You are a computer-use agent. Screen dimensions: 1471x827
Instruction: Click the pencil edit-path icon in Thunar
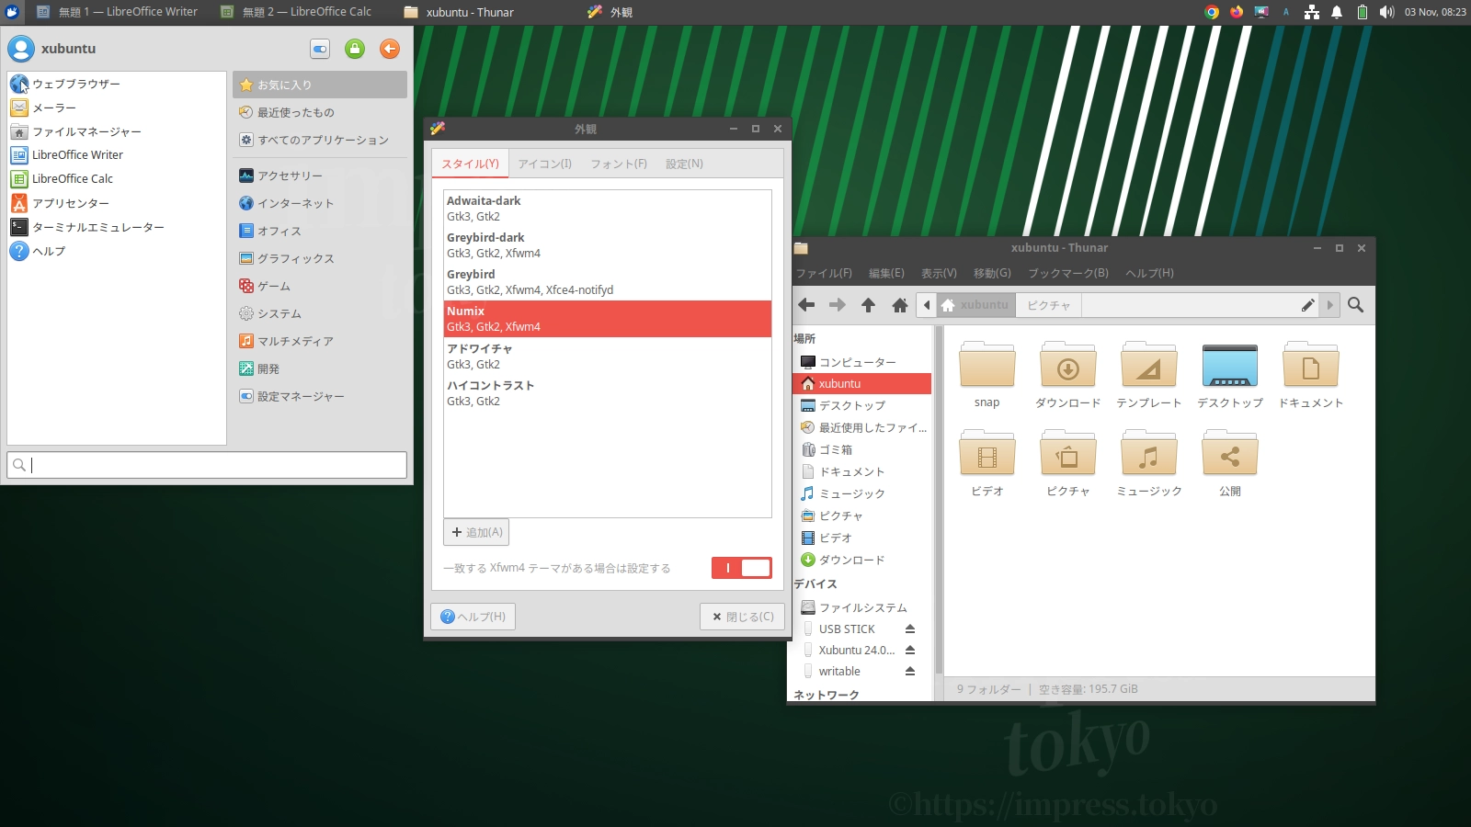tap(1307, 305)
